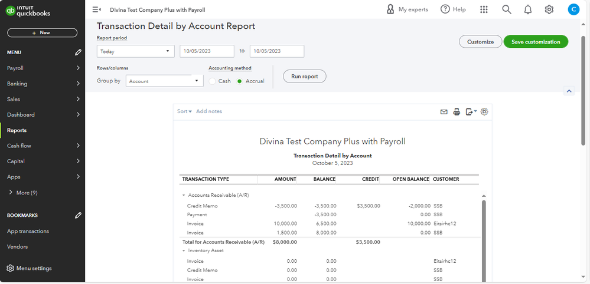Collapse the report options panel chevron
The image size is (590, 284).
point(569,91)
